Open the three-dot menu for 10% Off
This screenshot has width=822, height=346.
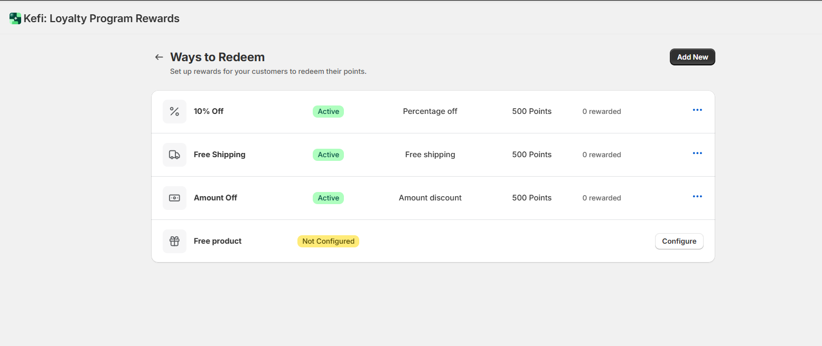(697, 110)
